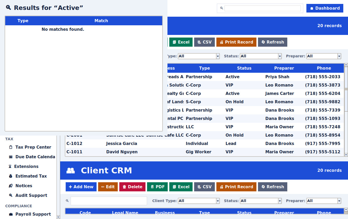Click the Phone column header in the upper table
The image size is (348, 219).
click(x=324, y=68)
